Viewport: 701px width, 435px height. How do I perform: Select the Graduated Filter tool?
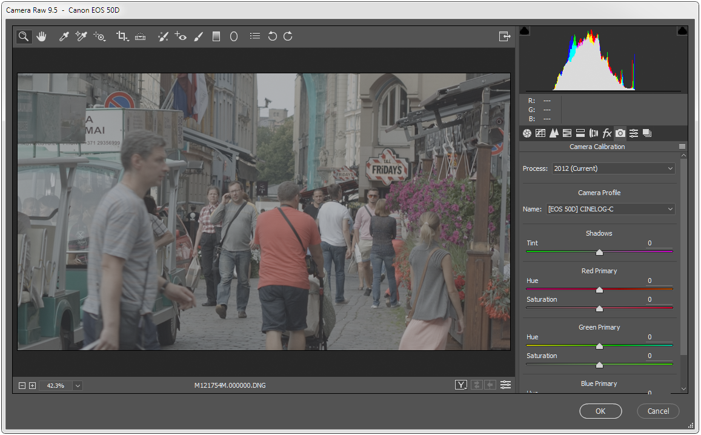(216, 36)
